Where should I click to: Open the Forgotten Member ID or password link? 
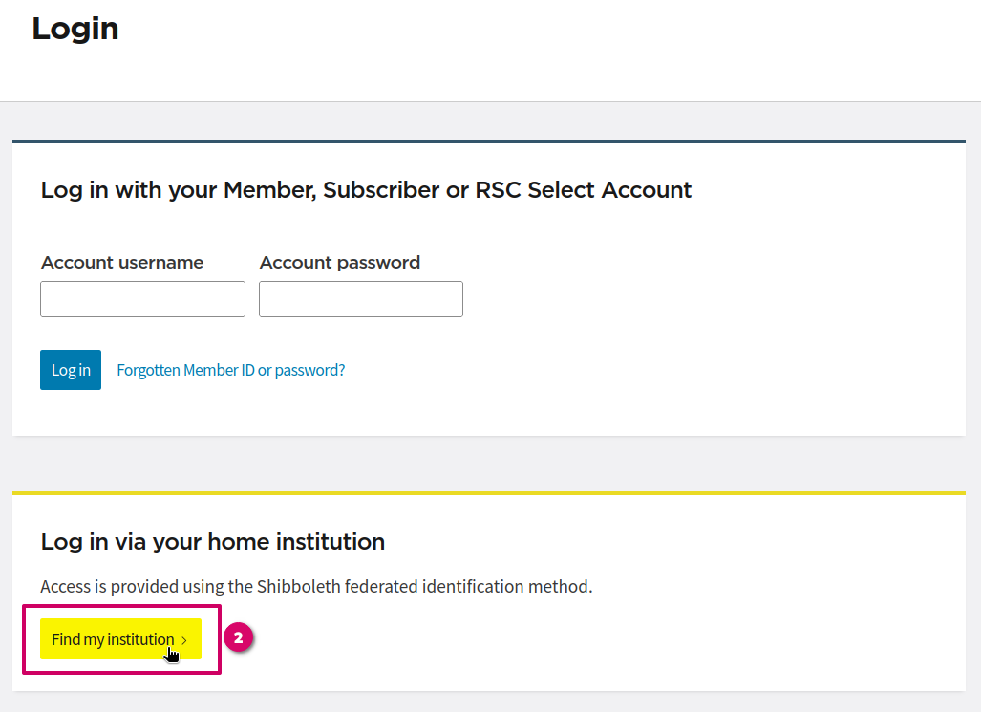230,370
